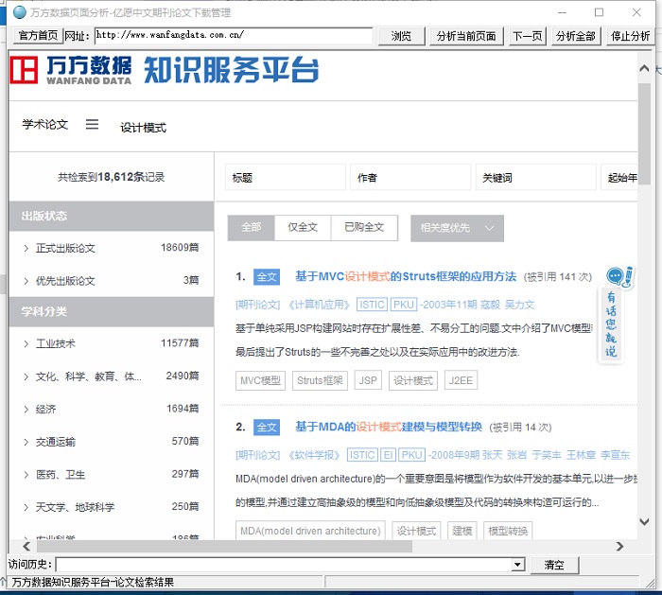Click the vertical scrollbar up arrow
This screenshot has width=662, height=595.
tap(644, 68)
